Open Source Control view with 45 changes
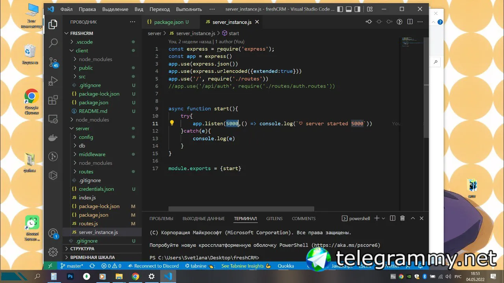 pyautogui.click(x=53, y=62)
